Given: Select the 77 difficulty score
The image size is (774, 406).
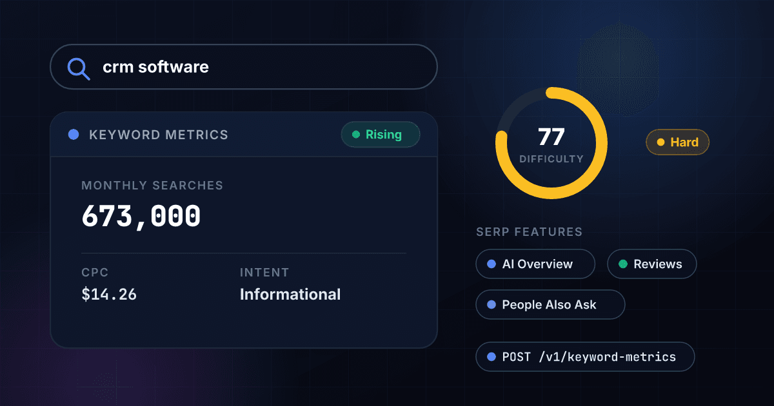Looking at the screenshot, I should click(551, 137).
